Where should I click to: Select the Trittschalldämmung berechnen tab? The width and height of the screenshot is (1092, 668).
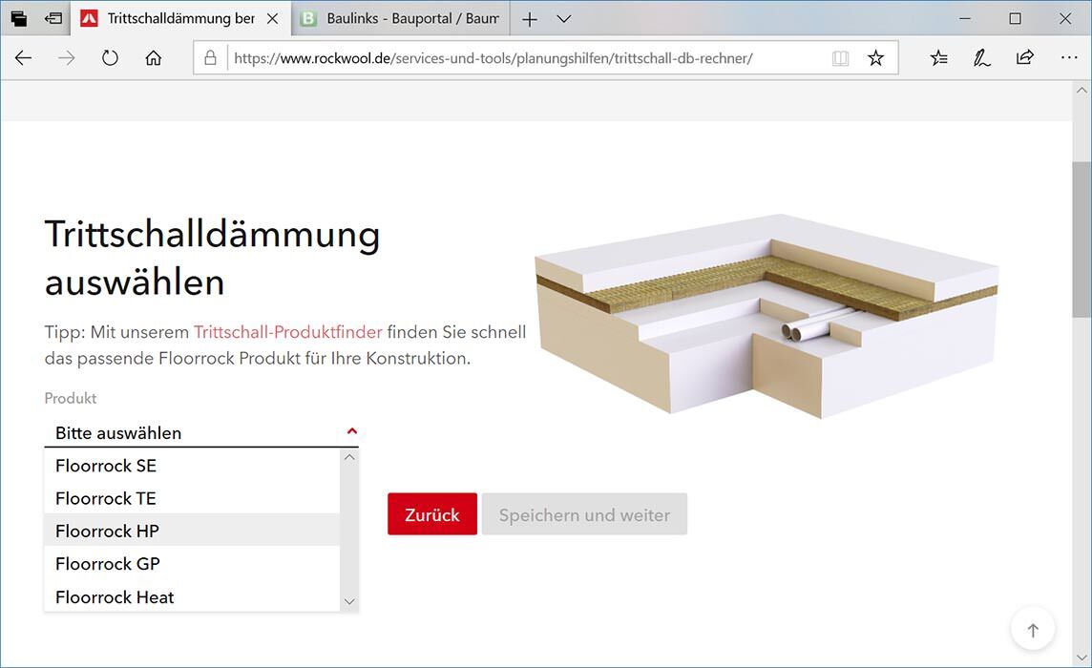coord(181,19)
